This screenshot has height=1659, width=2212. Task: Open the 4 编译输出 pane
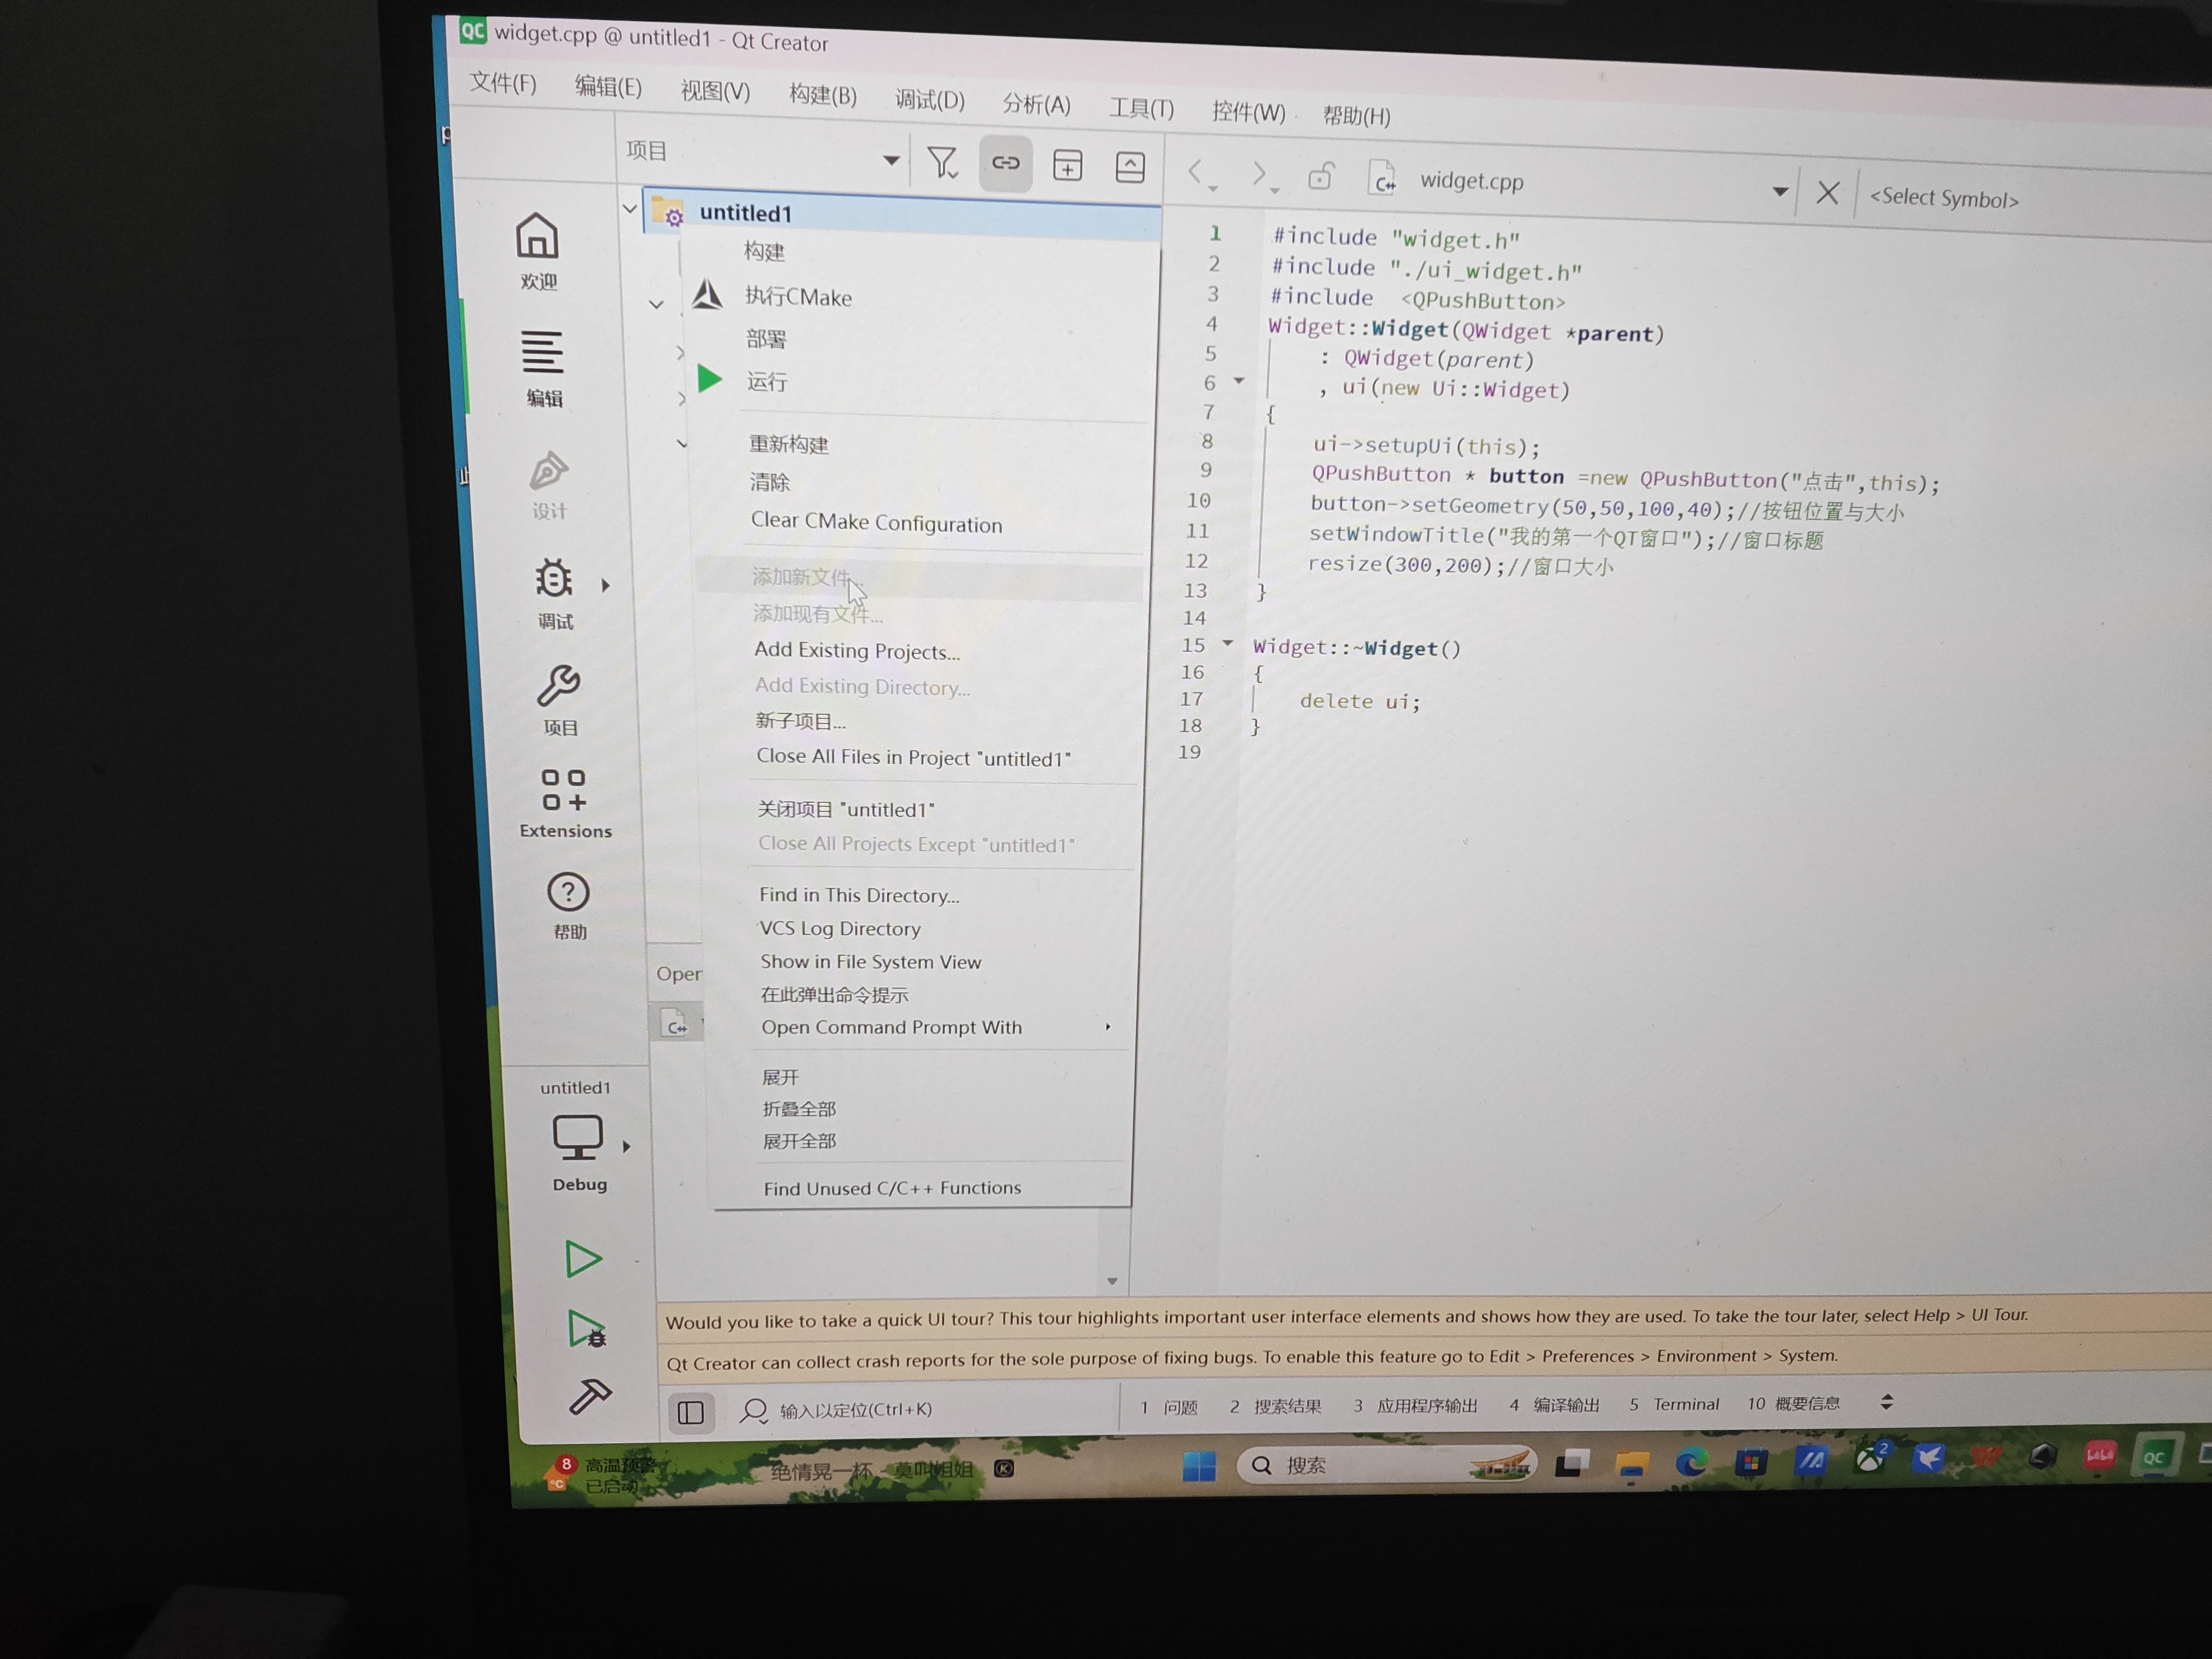pyautogui.click(x=1554, y=1404)
